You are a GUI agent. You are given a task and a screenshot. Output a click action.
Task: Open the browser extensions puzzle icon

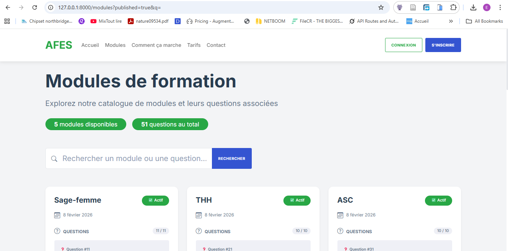pos(453,7)
